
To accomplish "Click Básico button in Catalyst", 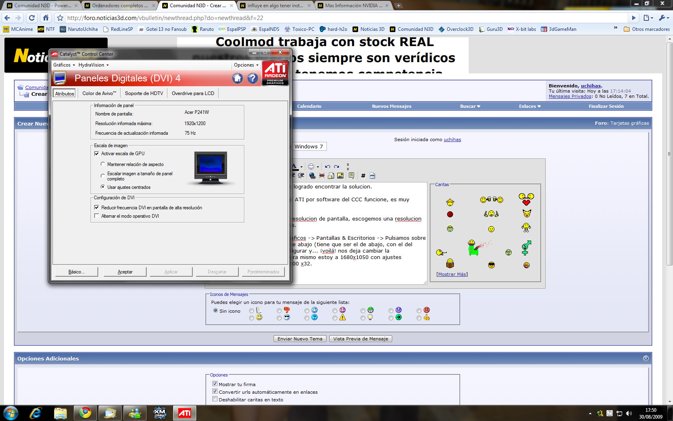I will (x=76, y=272).
